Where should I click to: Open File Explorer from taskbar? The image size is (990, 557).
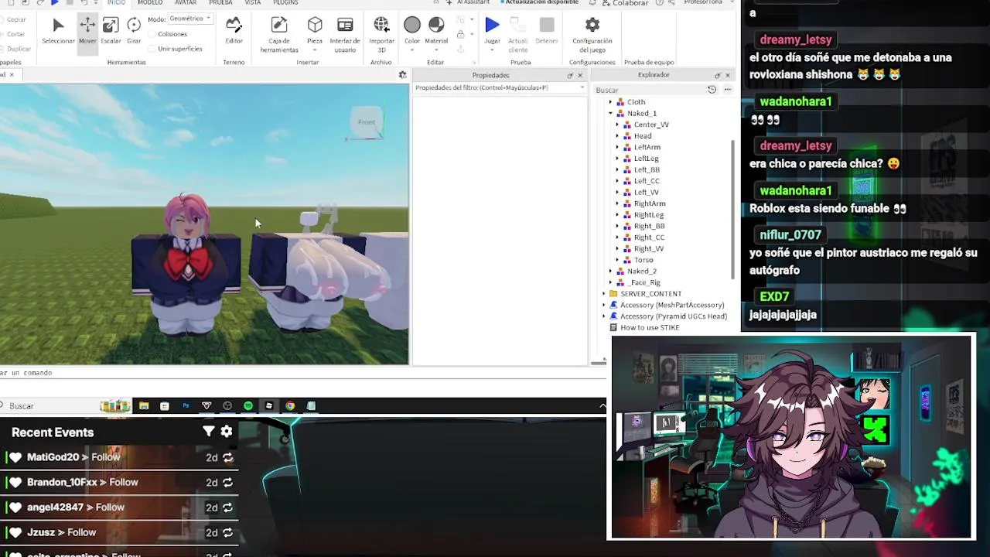(x=144, y=405)
